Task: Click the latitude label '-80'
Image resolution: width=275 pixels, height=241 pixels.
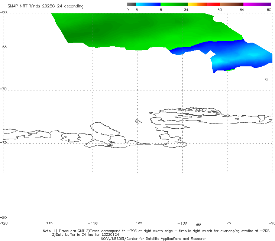Action: [x=3, y=217]
